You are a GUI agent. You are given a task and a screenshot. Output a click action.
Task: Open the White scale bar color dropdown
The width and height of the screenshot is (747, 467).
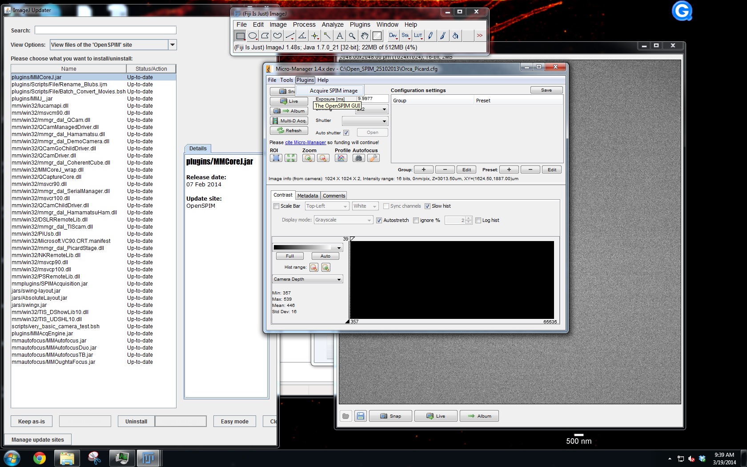365,206
